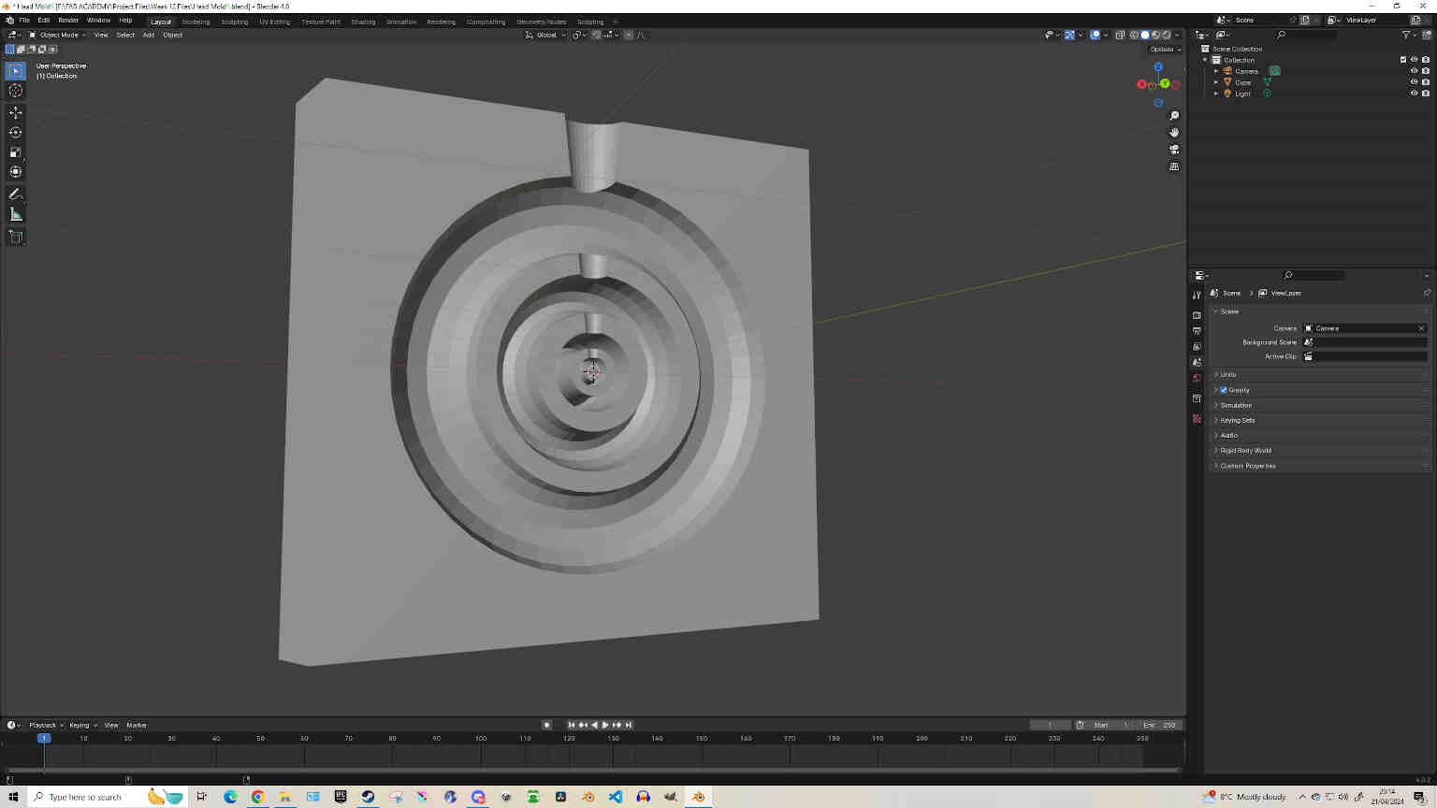Toggle X-ray mode in viewport header
1437x808 pixels.
tap(1120, 35)
